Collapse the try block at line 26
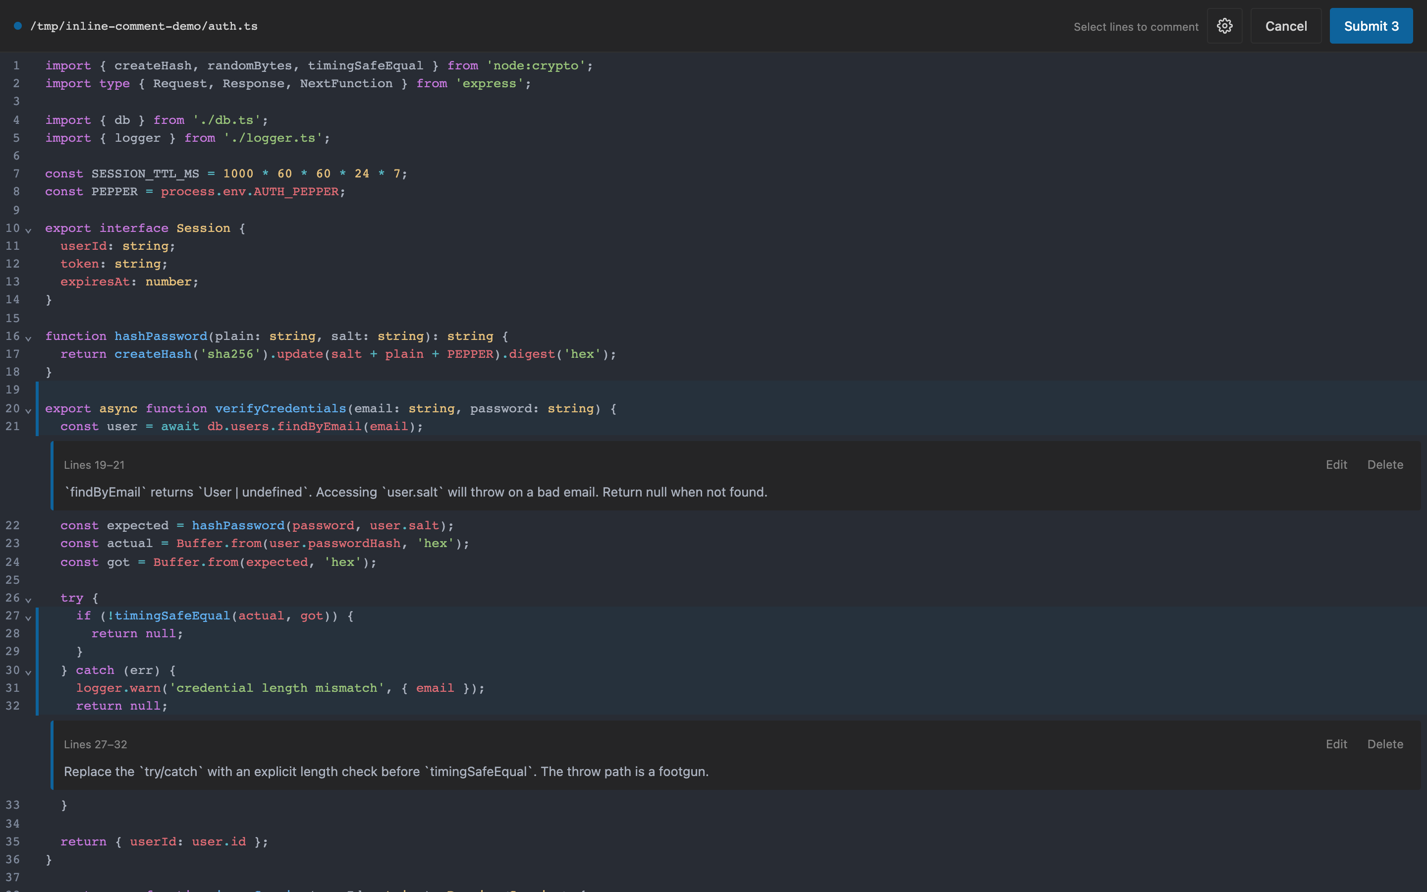The height and width of the screenshot is (892, 1427). (x=28, y=600)
